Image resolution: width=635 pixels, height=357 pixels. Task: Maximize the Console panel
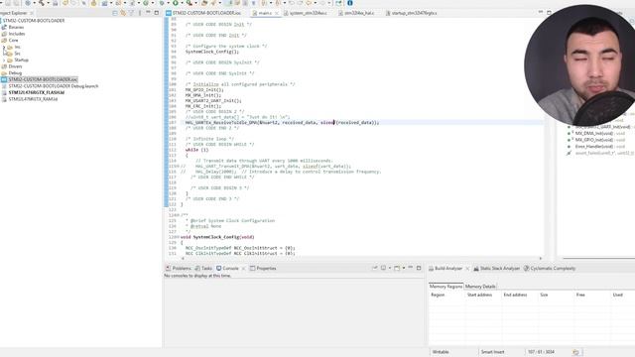(x=419, y=268)
